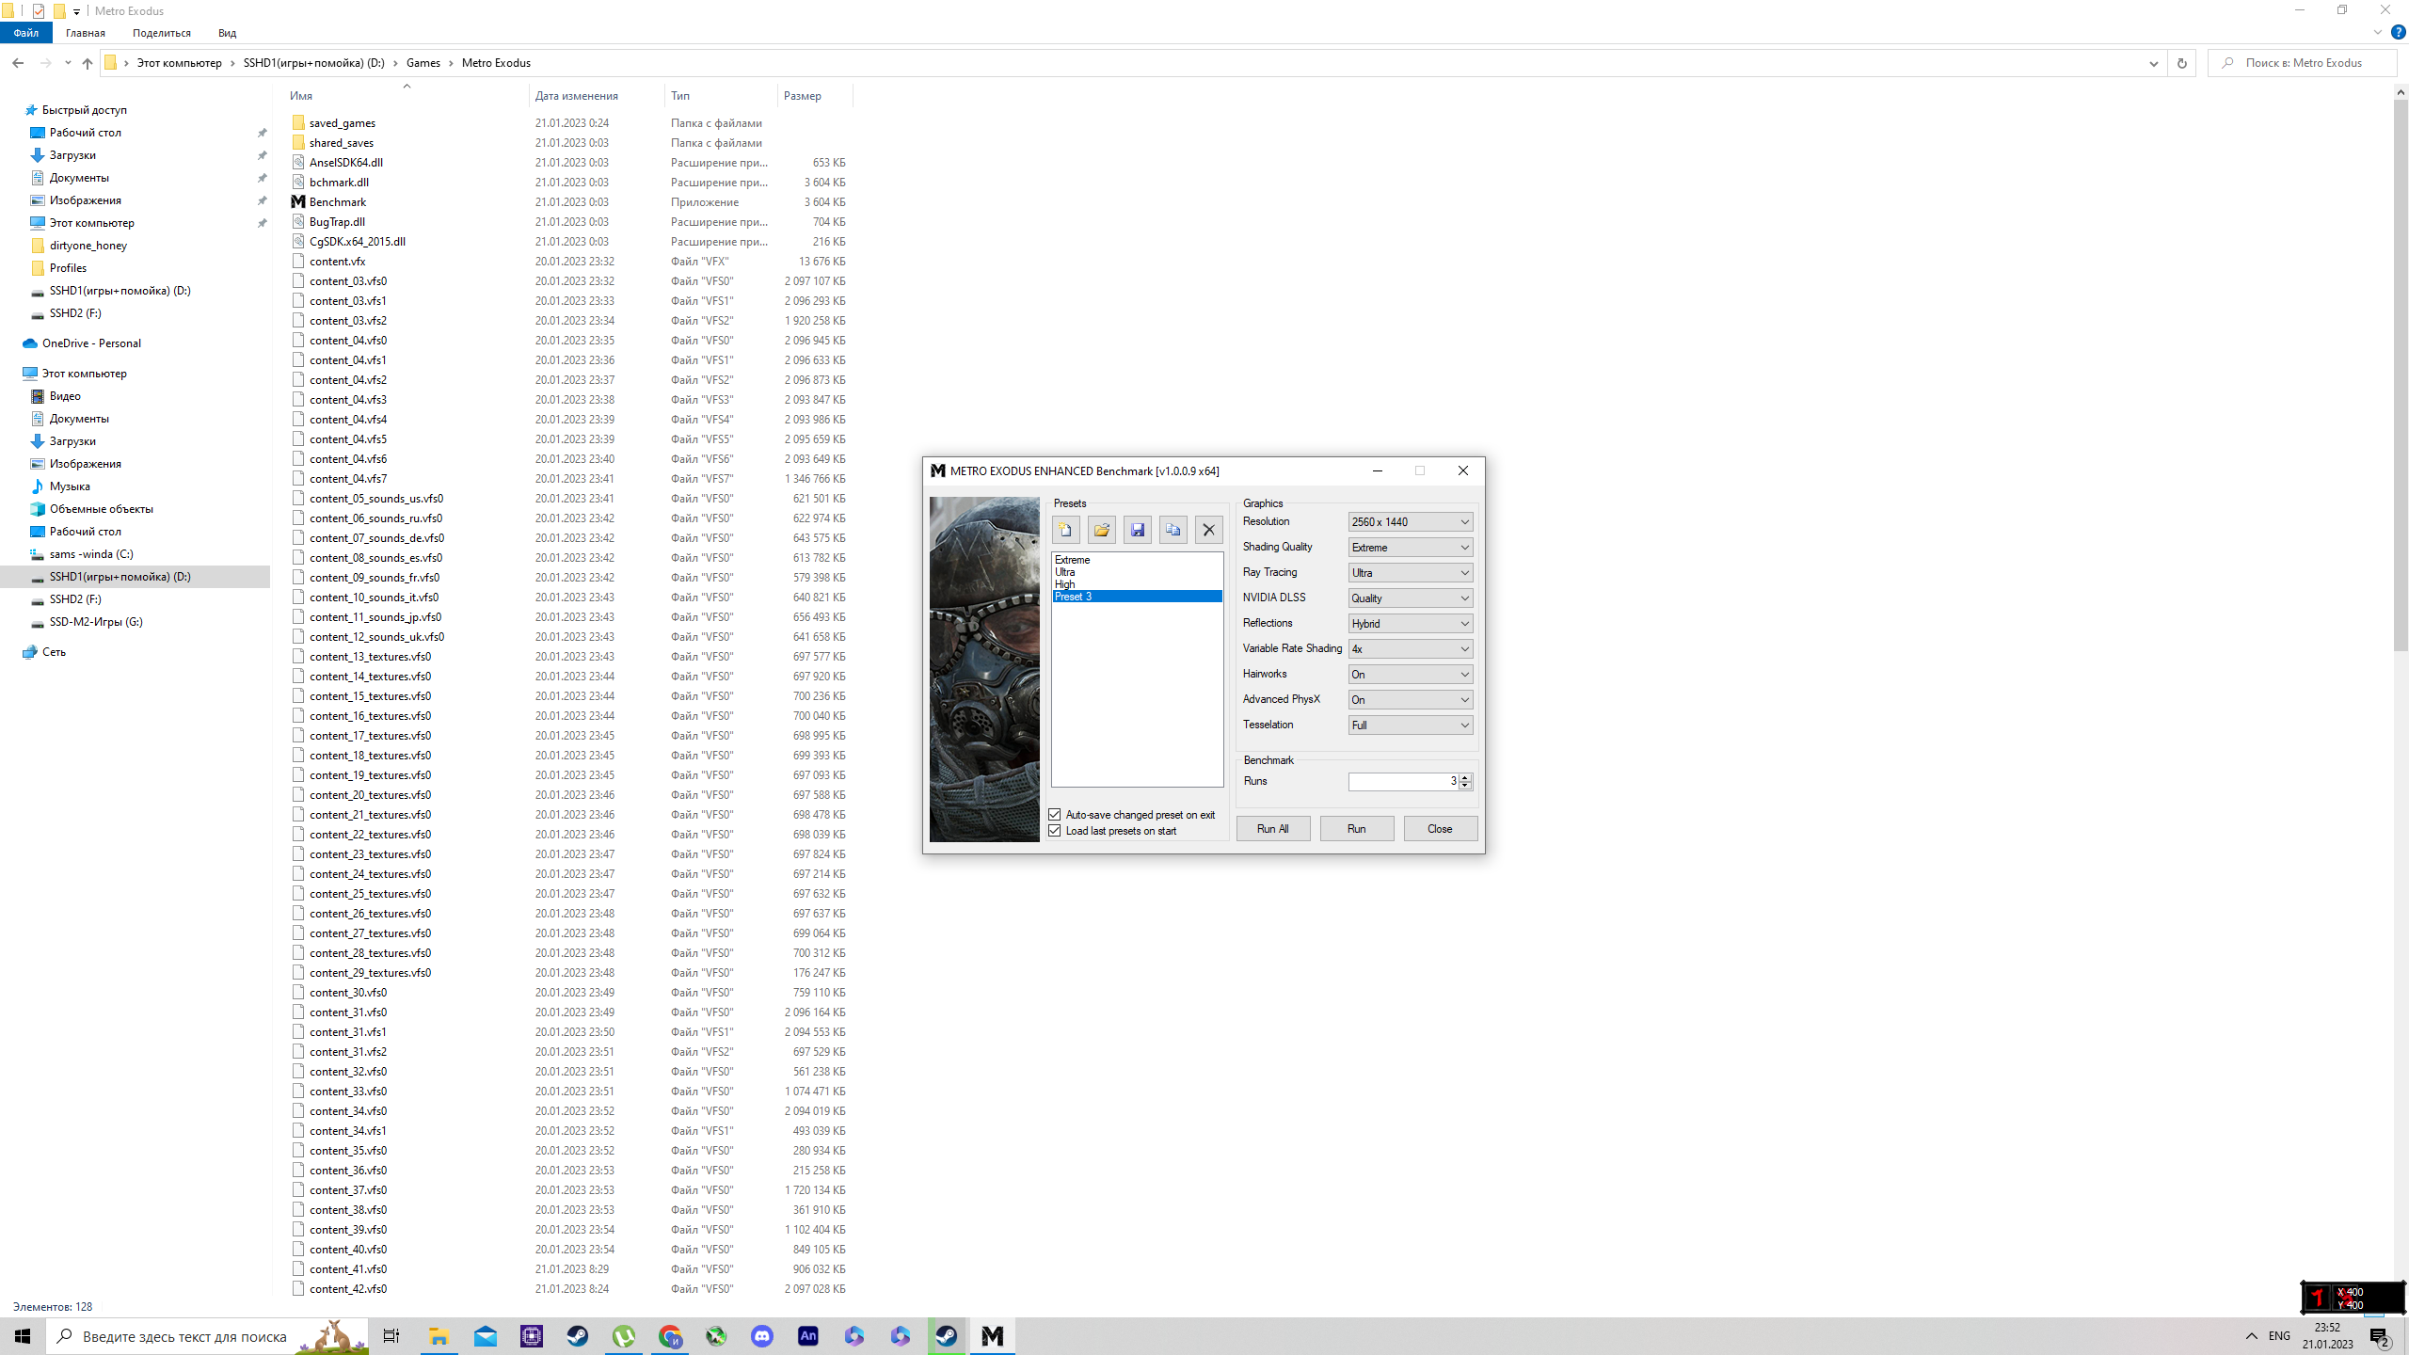Open the Вид ribbon tab
The height and width of the screenshot is (1355, 2409).
tap(227, 33)
